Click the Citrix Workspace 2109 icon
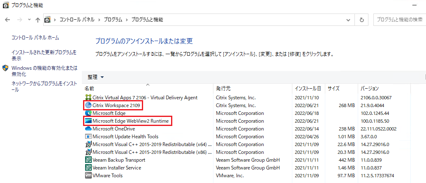Viewport: 426px width, 183px height. (88, 105)
